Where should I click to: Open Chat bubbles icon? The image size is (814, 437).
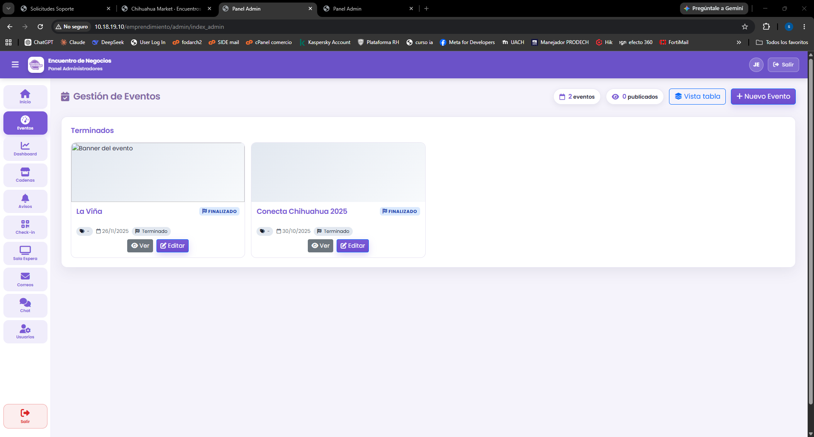(x=25, y=306)
